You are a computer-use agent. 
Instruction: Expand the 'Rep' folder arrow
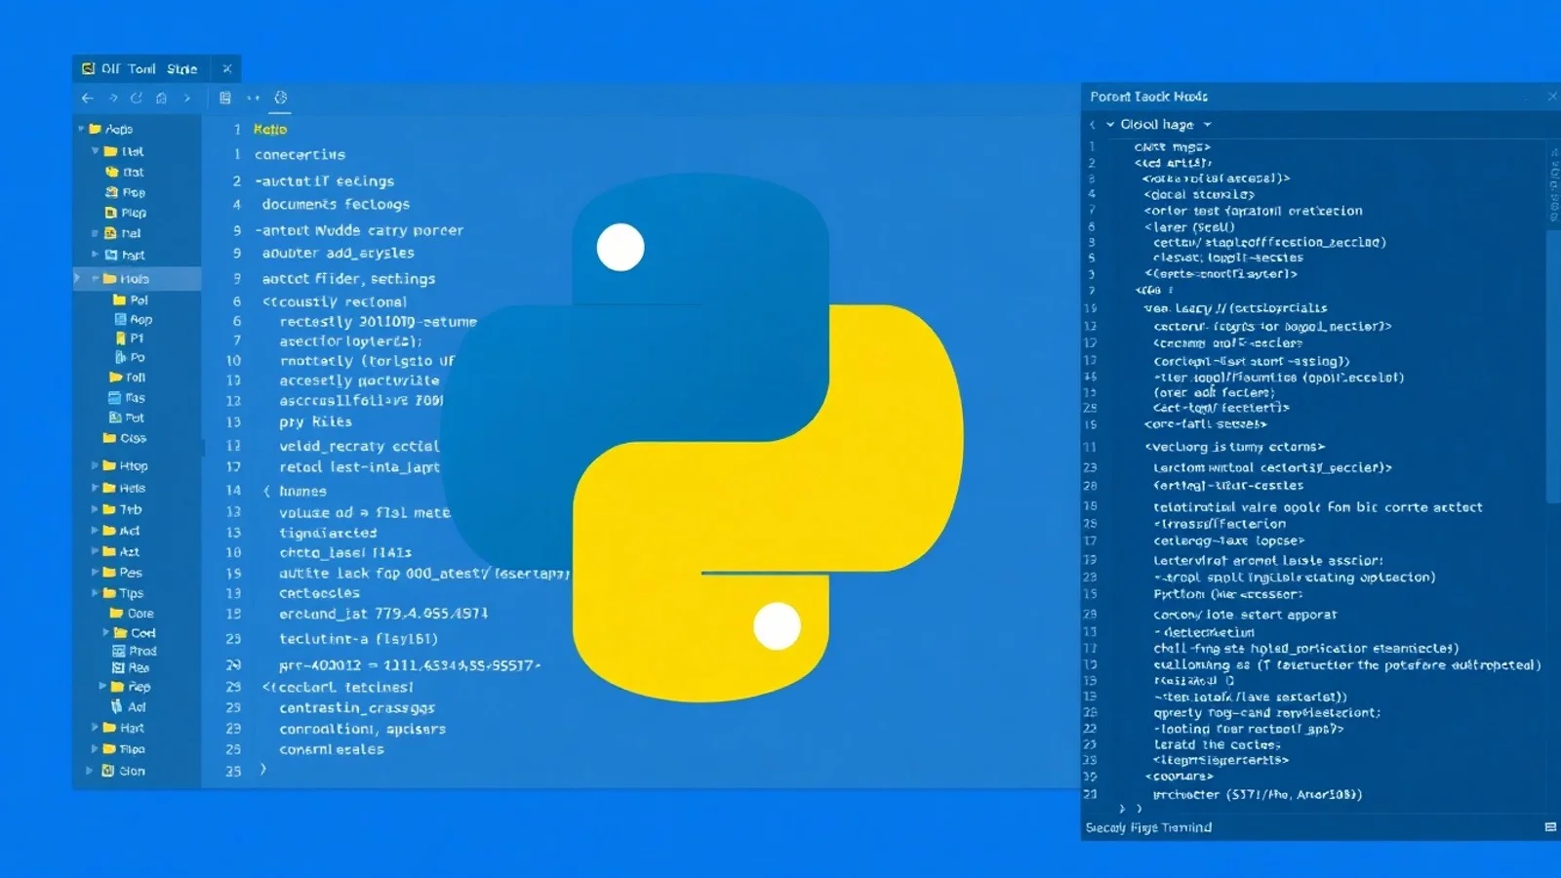point(102,687)
